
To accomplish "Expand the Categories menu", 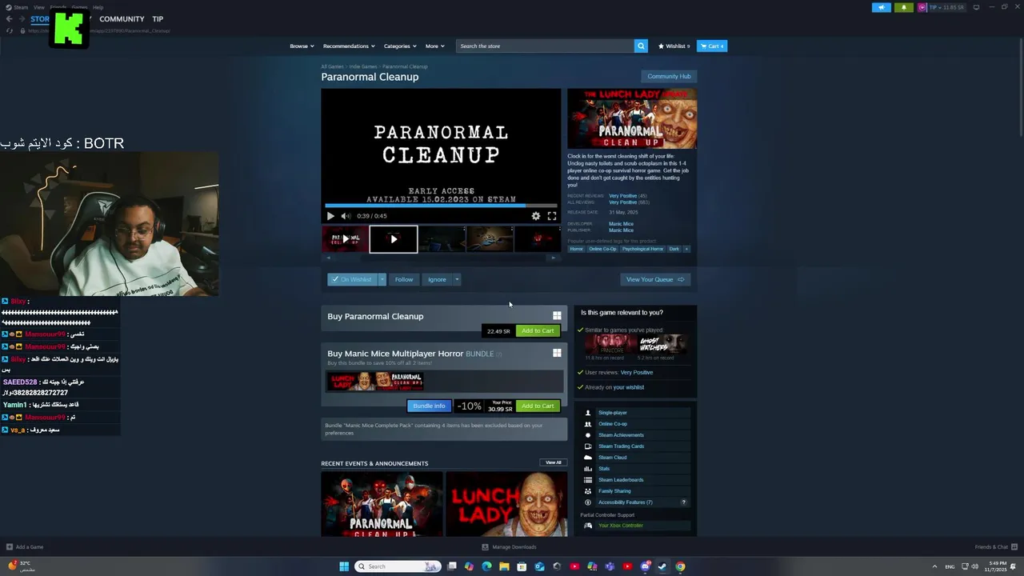I will [399, 46].
